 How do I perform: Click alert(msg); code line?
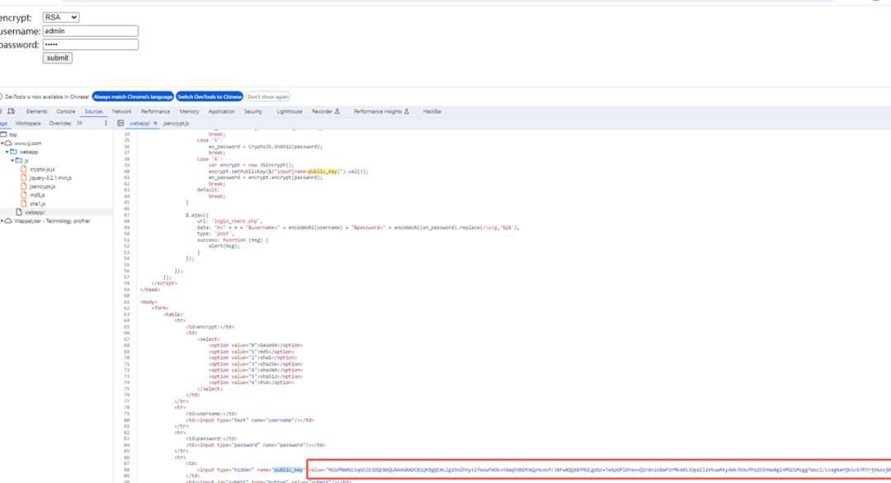point(224,246)
